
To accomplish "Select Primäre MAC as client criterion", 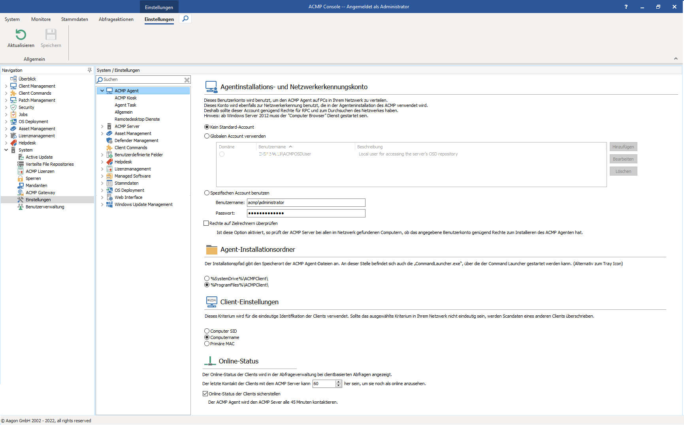I will [207, 344].
